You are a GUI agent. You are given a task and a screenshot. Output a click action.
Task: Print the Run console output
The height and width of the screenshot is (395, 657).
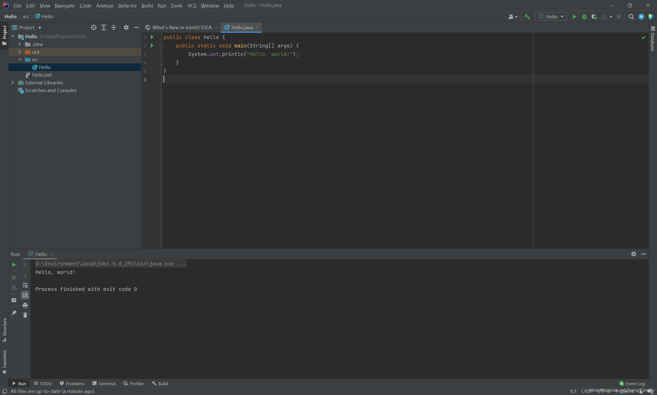pos(25,305)
